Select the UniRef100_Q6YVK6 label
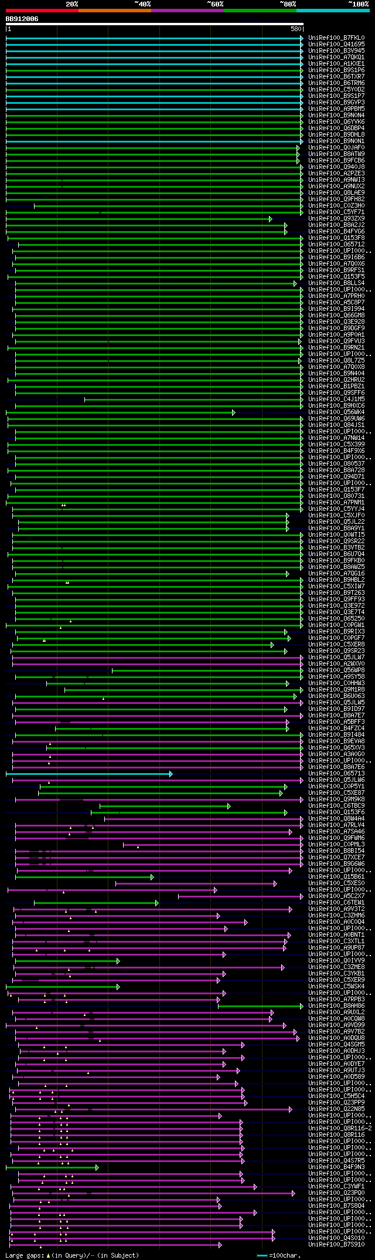 point(336,122)
